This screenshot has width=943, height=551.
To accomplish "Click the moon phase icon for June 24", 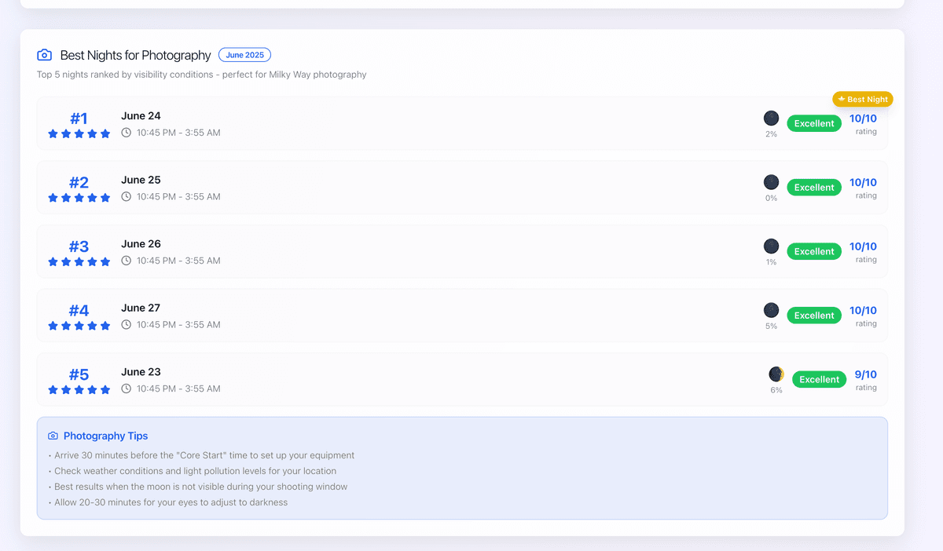I will 771,119.
